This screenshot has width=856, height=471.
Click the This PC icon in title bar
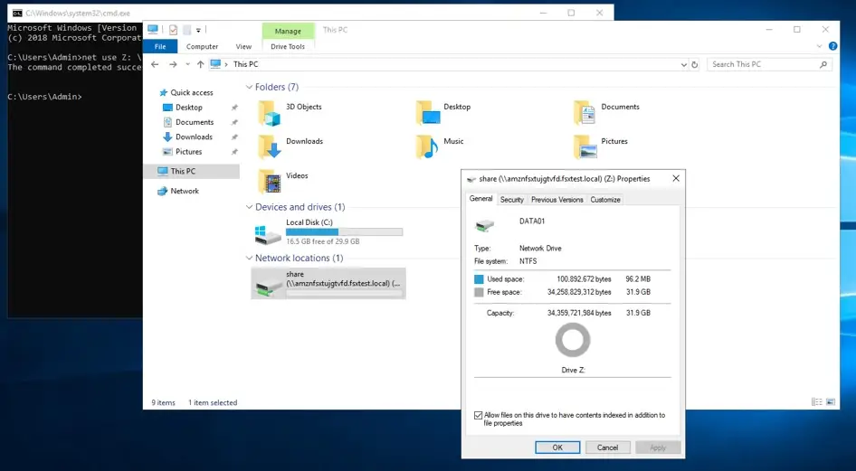coord(153,30)
